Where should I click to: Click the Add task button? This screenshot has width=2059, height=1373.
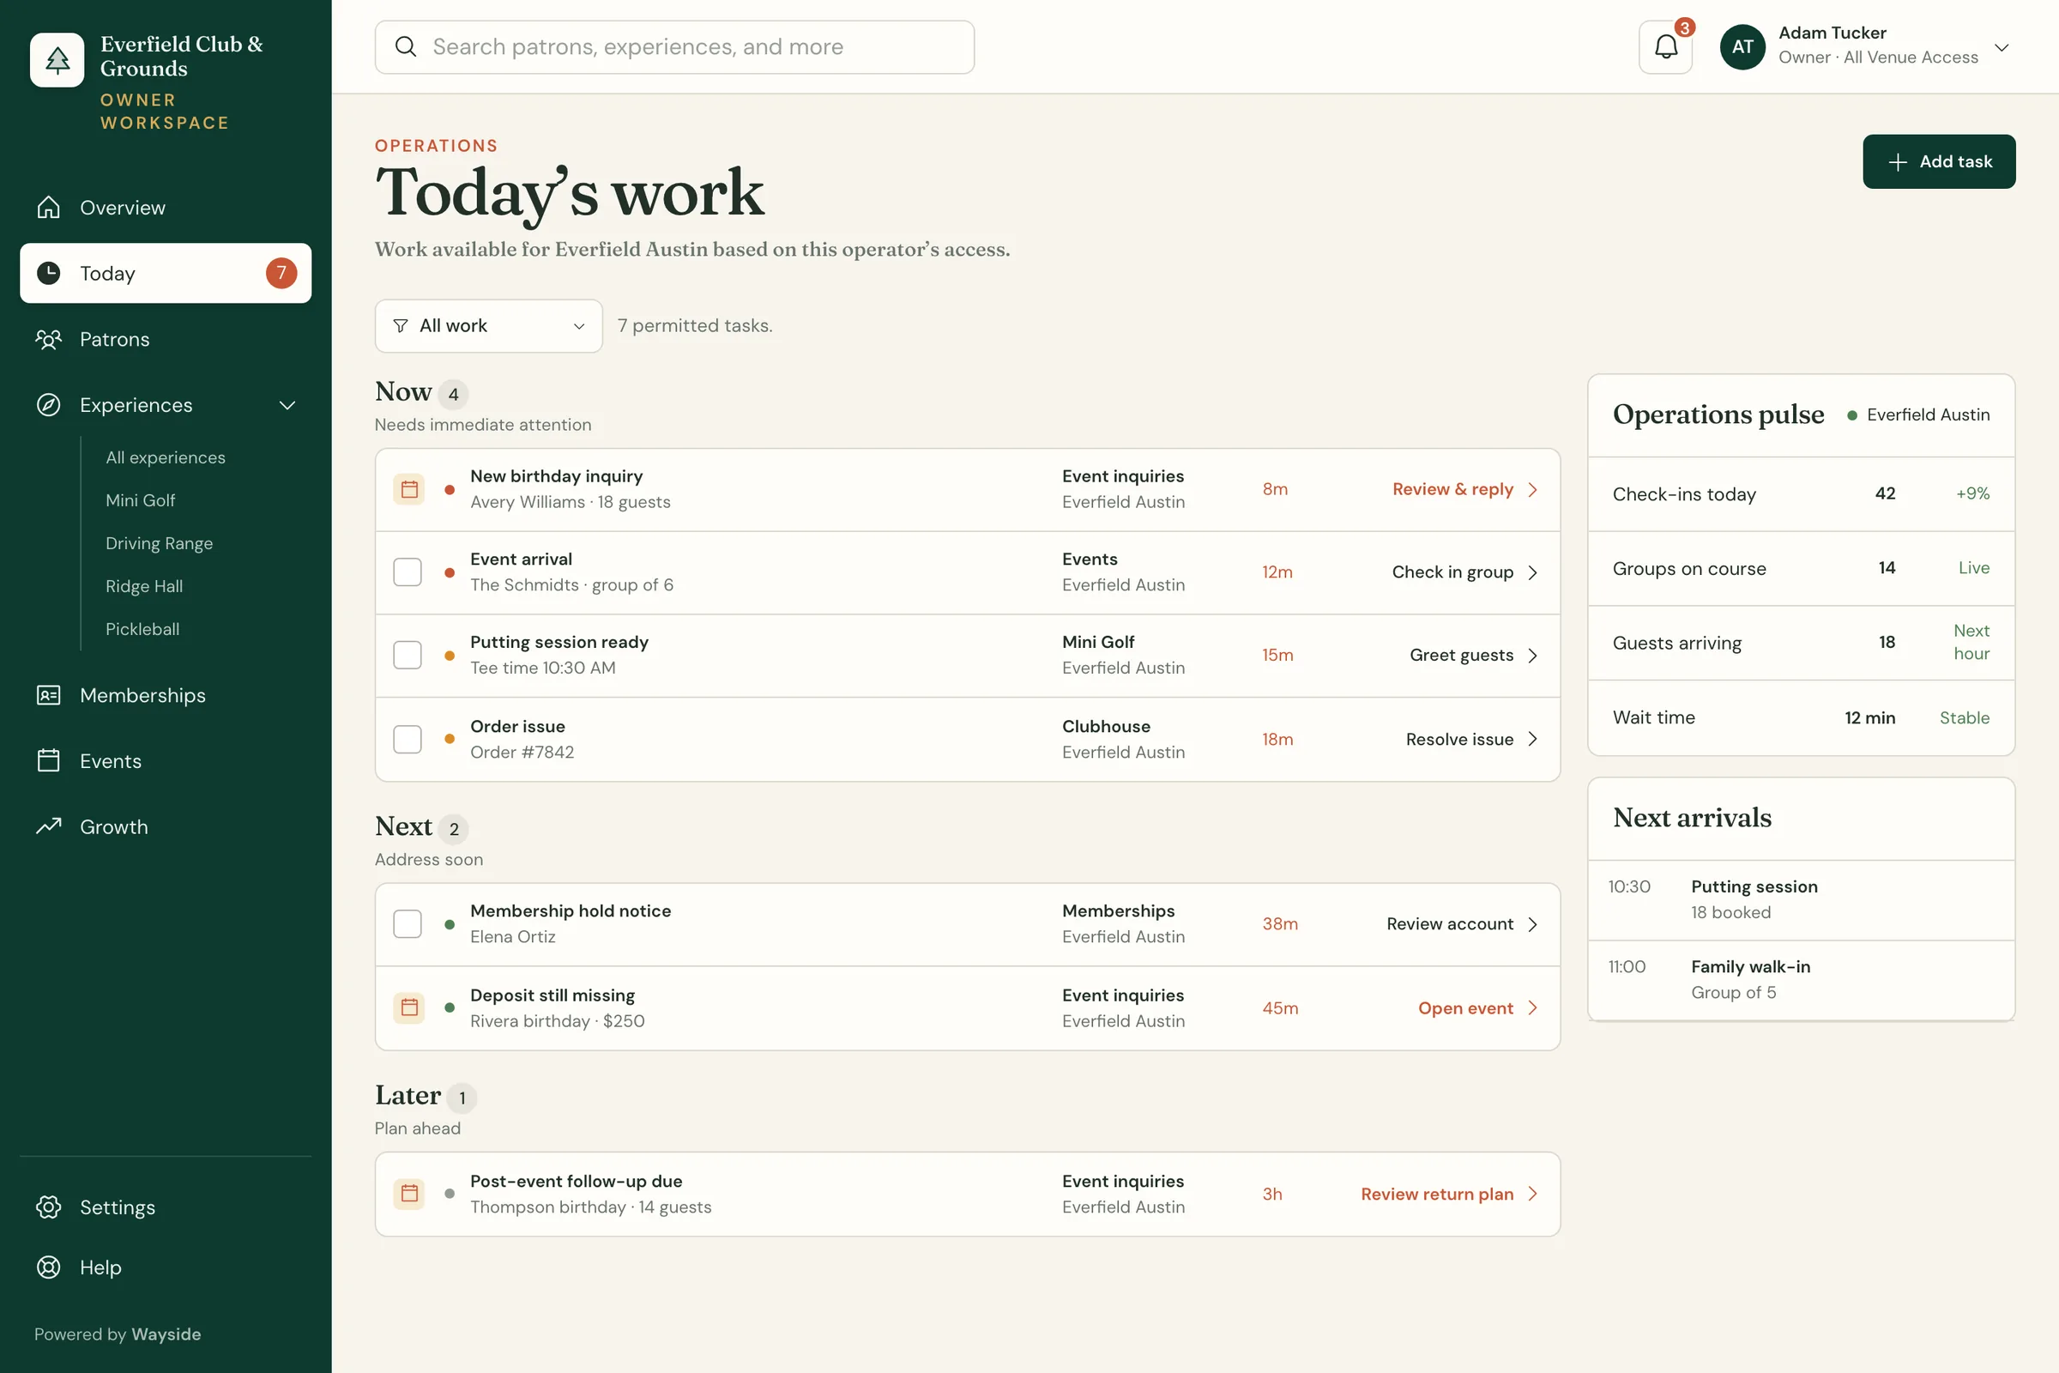pyautogui.click(x=1938, y=161)
